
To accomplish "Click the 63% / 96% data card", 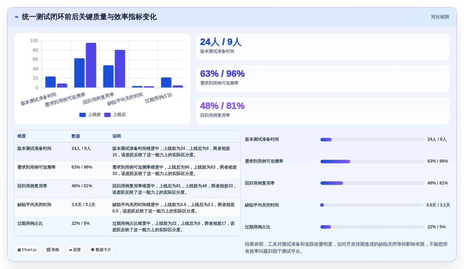I will click(323, 78).
